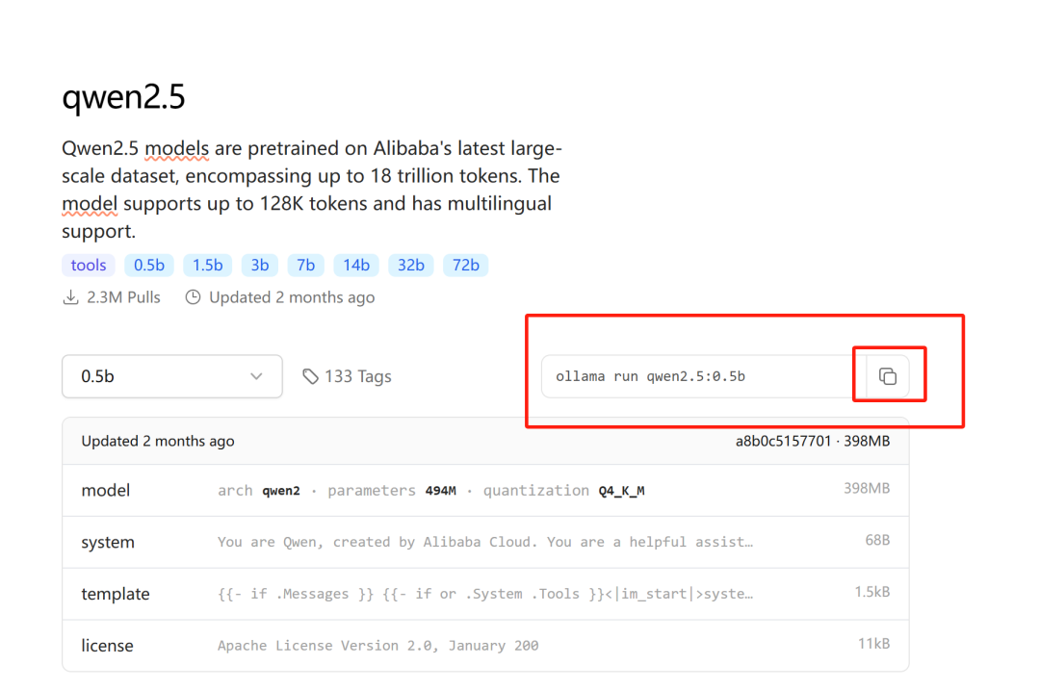
Task: Open the license row
Action: click(485, 646)
